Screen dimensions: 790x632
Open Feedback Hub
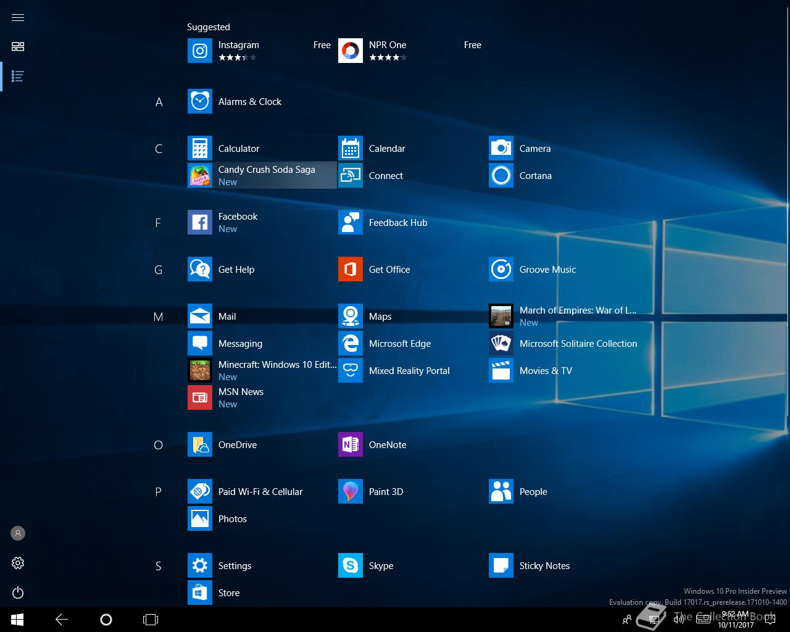coord(412,222)
